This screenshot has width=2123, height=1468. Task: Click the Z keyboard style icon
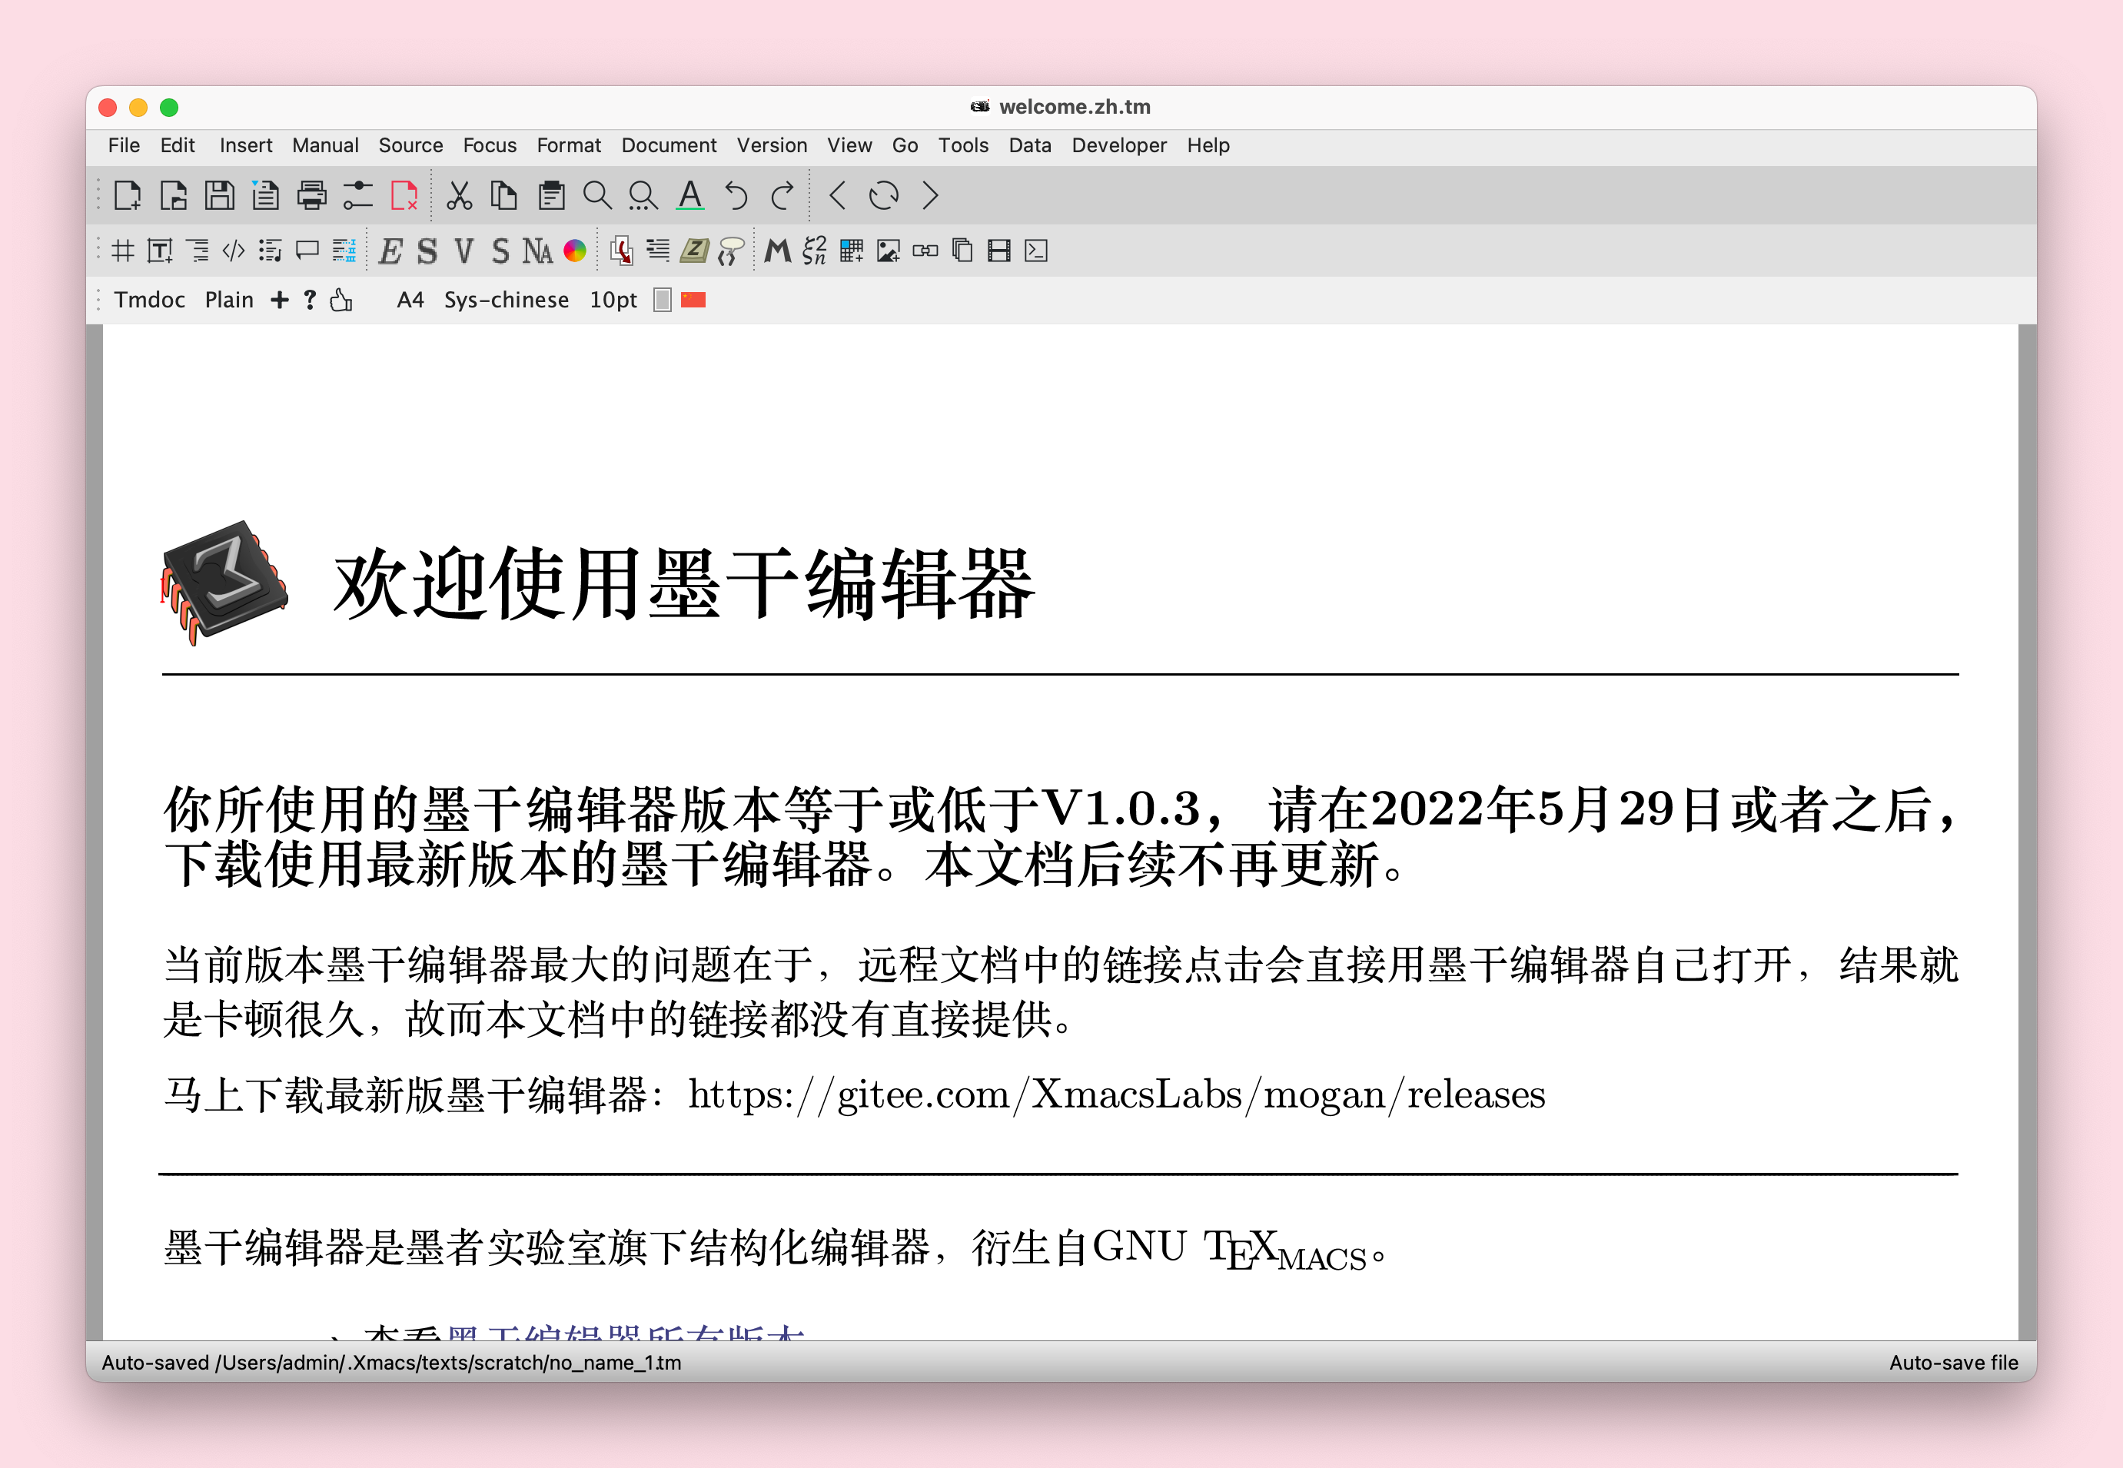coord(695,251)
